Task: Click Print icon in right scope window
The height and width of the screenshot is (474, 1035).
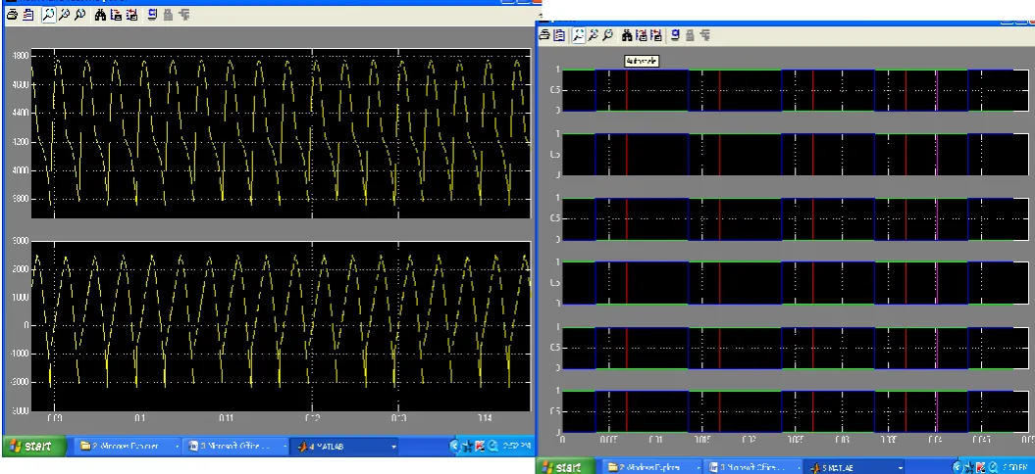Action: (544, 35)
